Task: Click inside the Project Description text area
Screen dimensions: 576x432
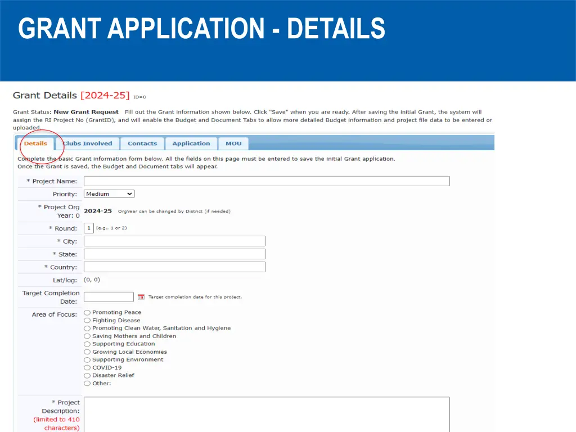Action: (267, 414)
